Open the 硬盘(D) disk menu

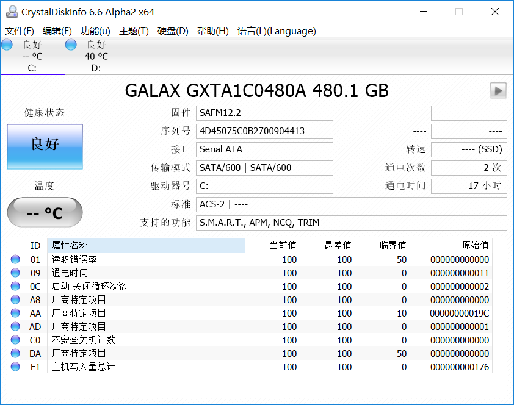(x=173, y=31)
